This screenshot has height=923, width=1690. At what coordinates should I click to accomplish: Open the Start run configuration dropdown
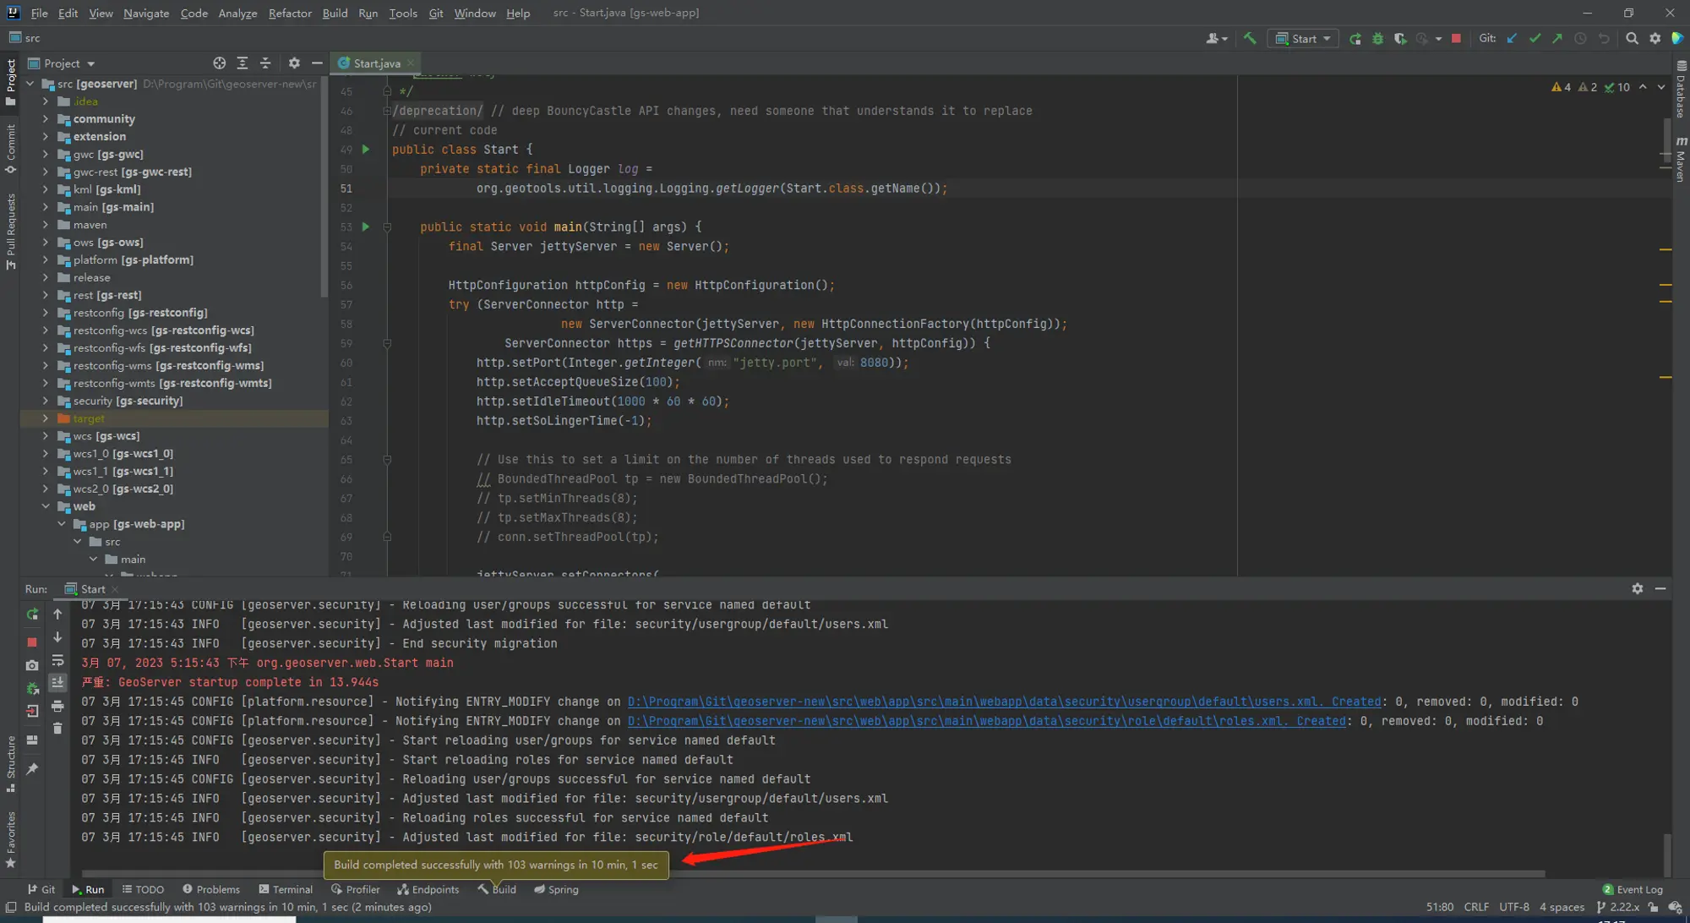(1303, 38)
